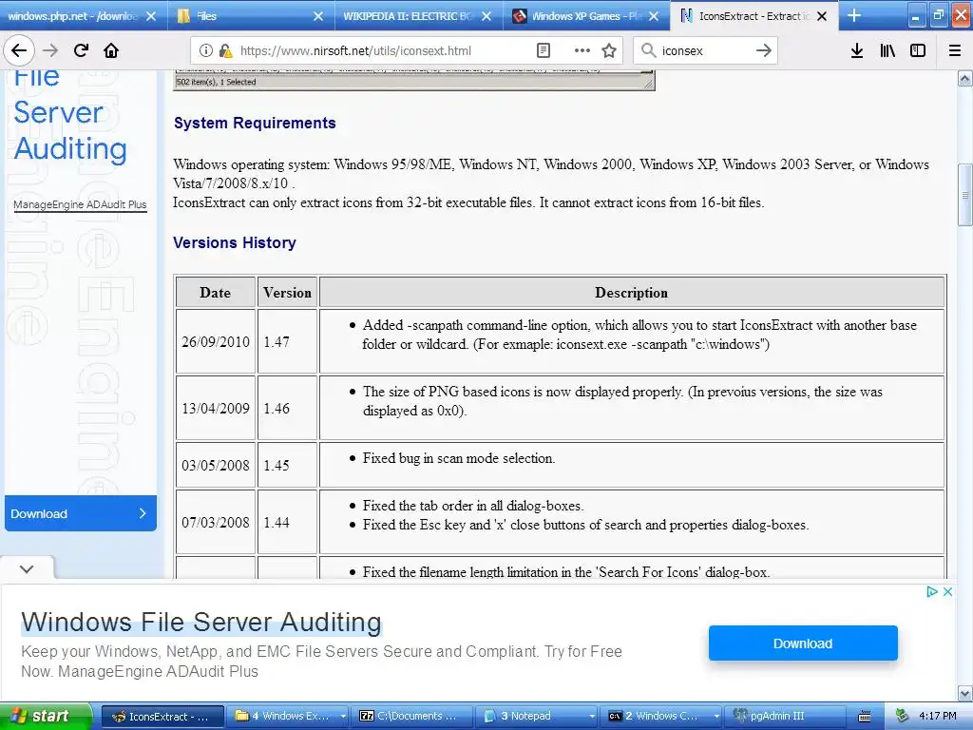Open the Windows Start menu
This screenshot has height=730, width=973.
46,716
